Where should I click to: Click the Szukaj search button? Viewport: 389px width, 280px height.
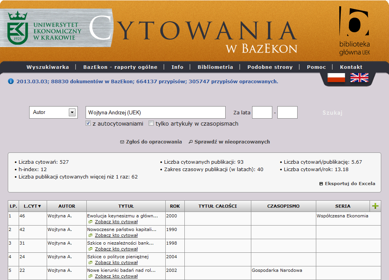[333, 113]
